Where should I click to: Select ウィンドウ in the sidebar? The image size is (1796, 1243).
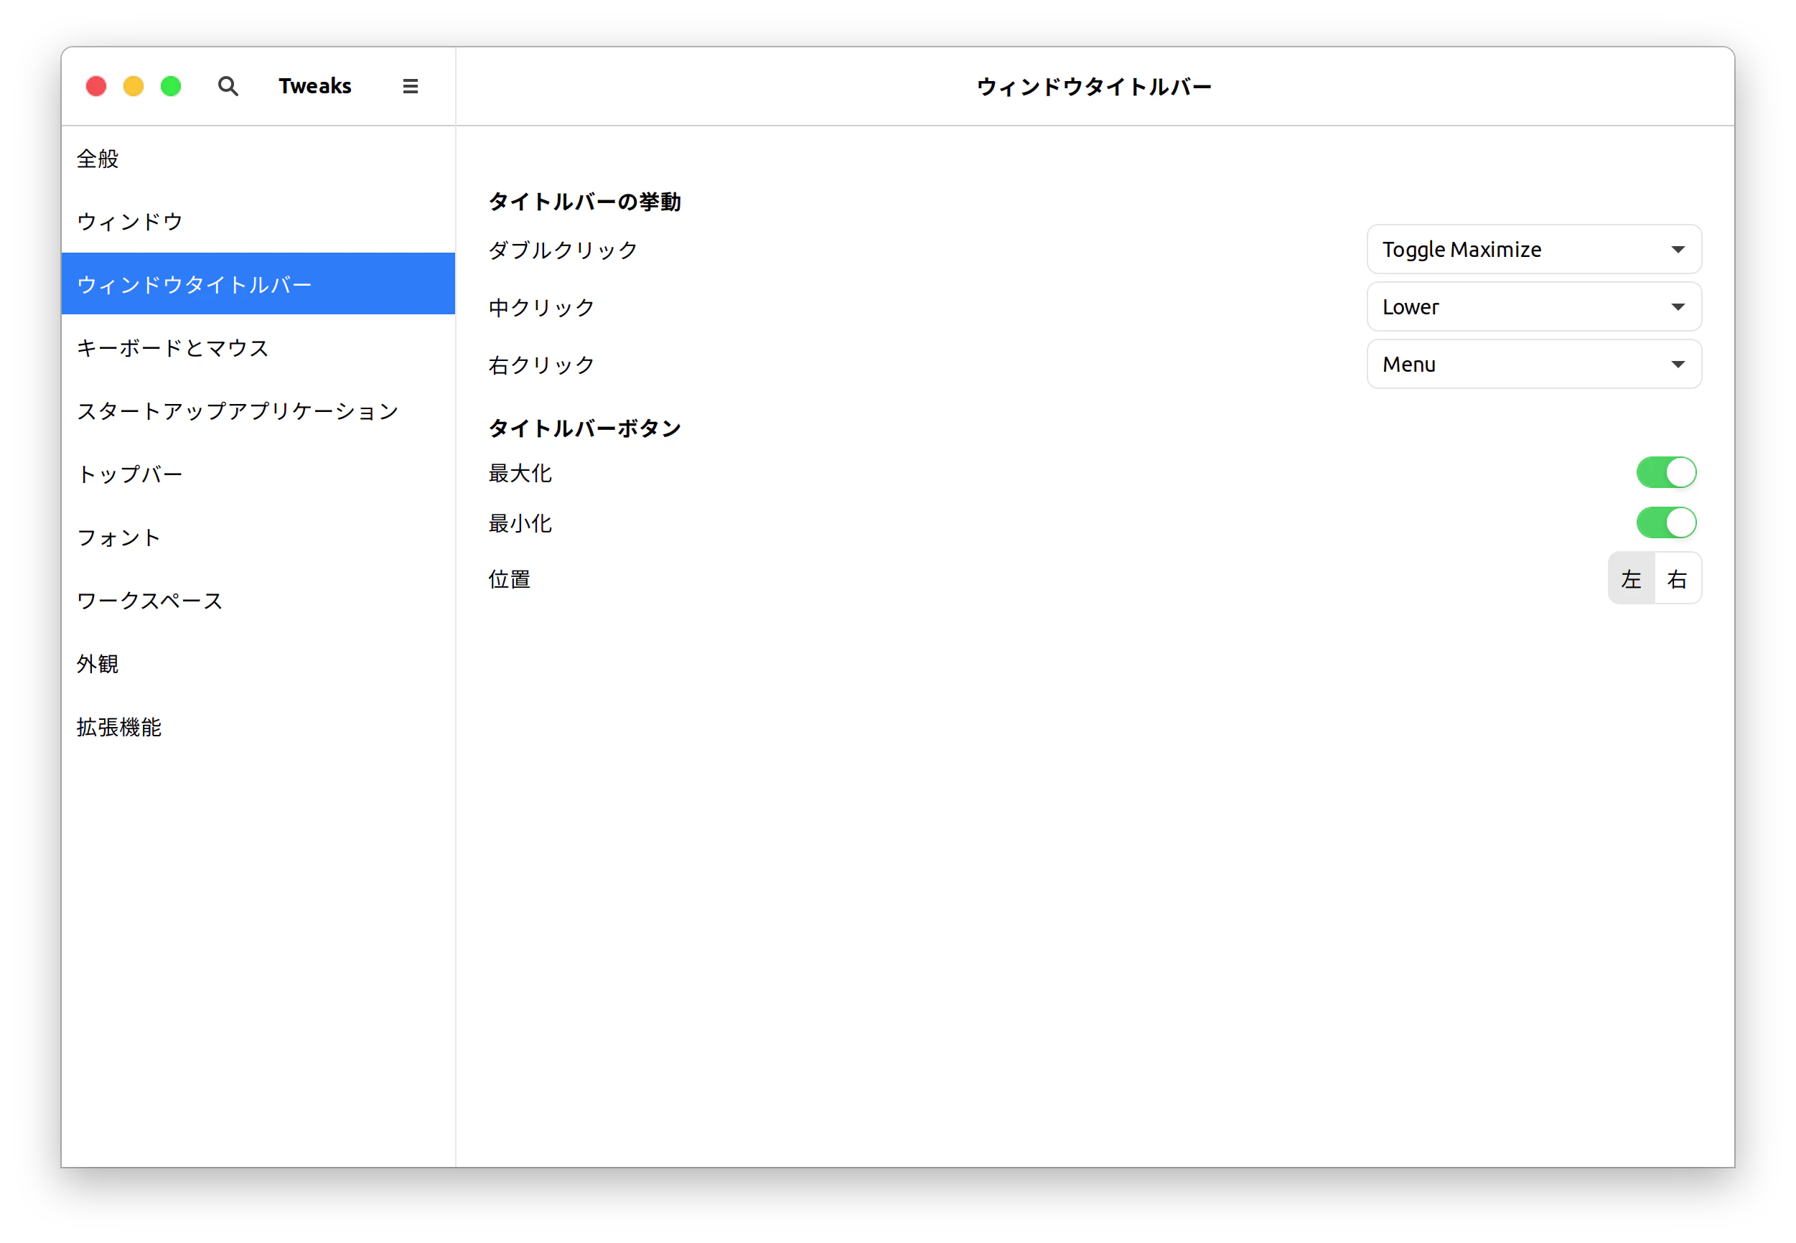tap(258, 222)
